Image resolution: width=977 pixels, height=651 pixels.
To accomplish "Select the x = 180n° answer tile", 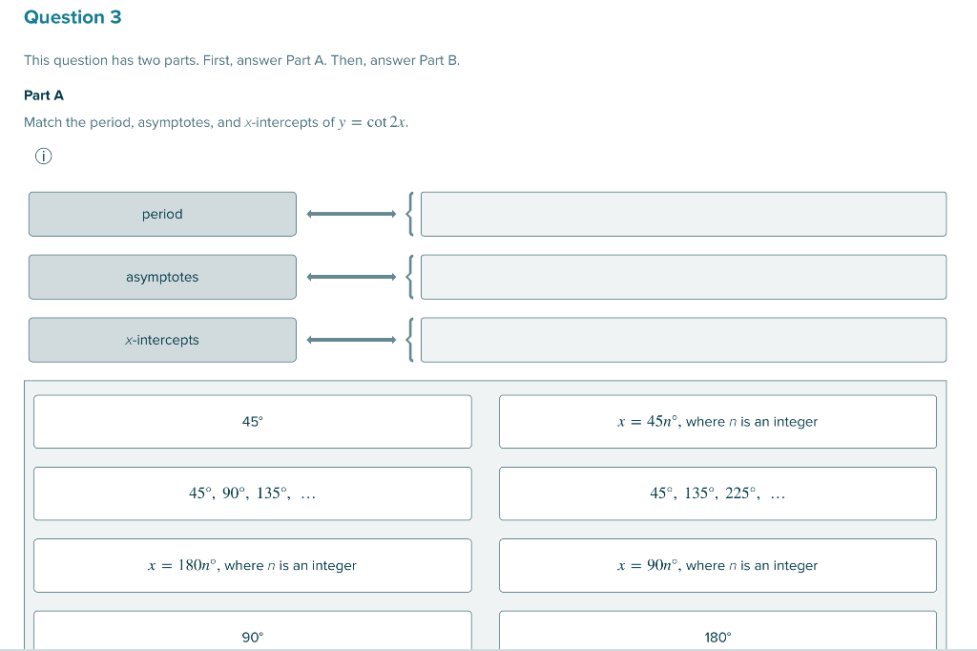I will tap(252, 566).
